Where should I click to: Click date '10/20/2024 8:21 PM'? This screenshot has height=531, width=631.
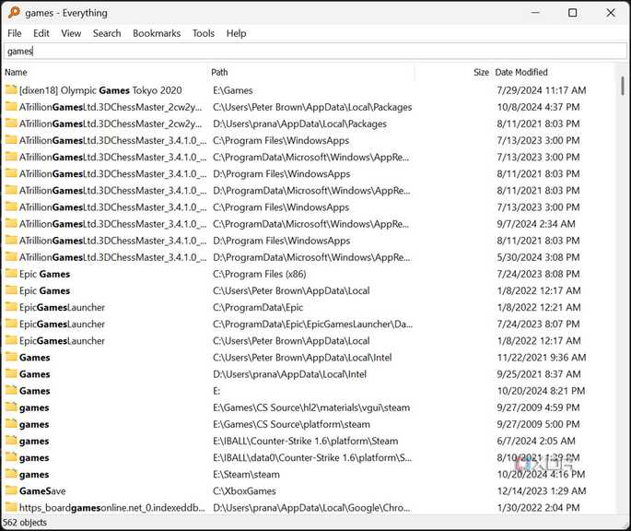click(x=541, y=391)
